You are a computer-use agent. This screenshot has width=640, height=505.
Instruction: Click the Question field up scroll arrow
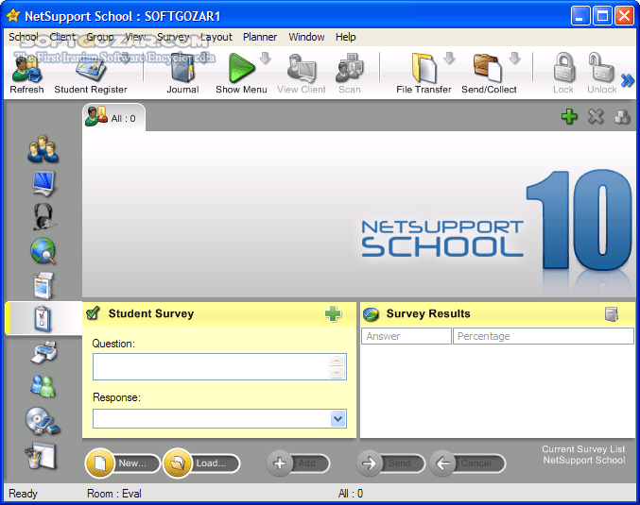pyautogui.click(x=337, y=361)
